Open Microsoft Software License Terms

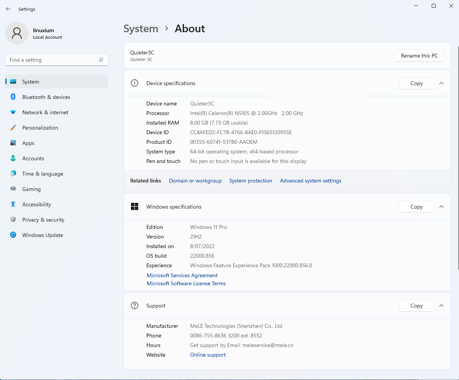click(x=186, y=283)
